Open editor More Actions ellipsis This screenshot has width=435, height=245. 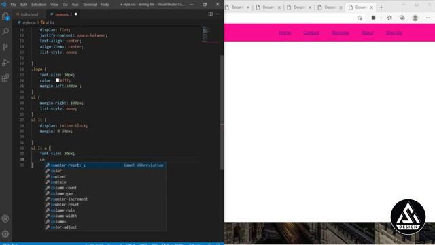(x=217, y=14)
